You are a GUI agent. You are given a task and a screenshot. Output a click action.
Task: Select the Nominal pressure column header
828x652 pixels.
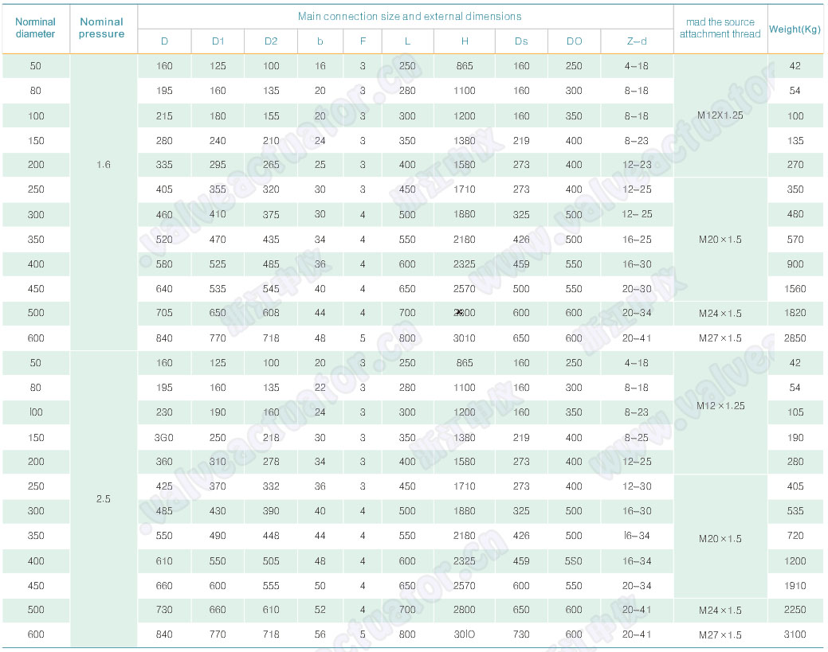pyautogui.click(x=102, y=28)
